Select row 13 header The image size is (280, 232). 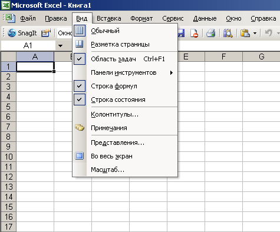(x=8, y=187)
